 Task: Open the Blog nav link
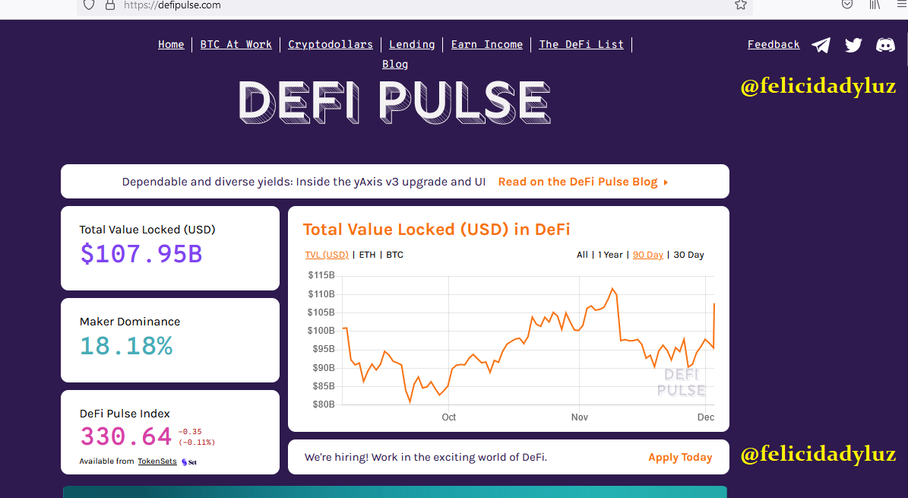point(395,65)
